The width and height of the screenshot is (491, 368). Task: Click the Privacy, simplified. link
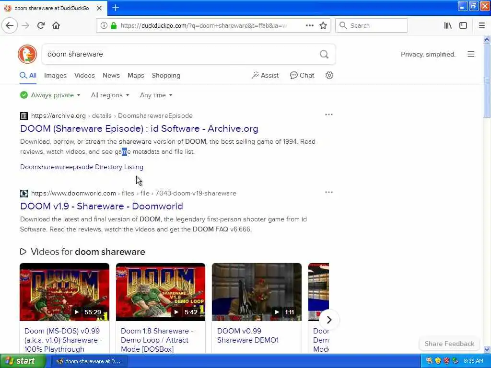428,55
